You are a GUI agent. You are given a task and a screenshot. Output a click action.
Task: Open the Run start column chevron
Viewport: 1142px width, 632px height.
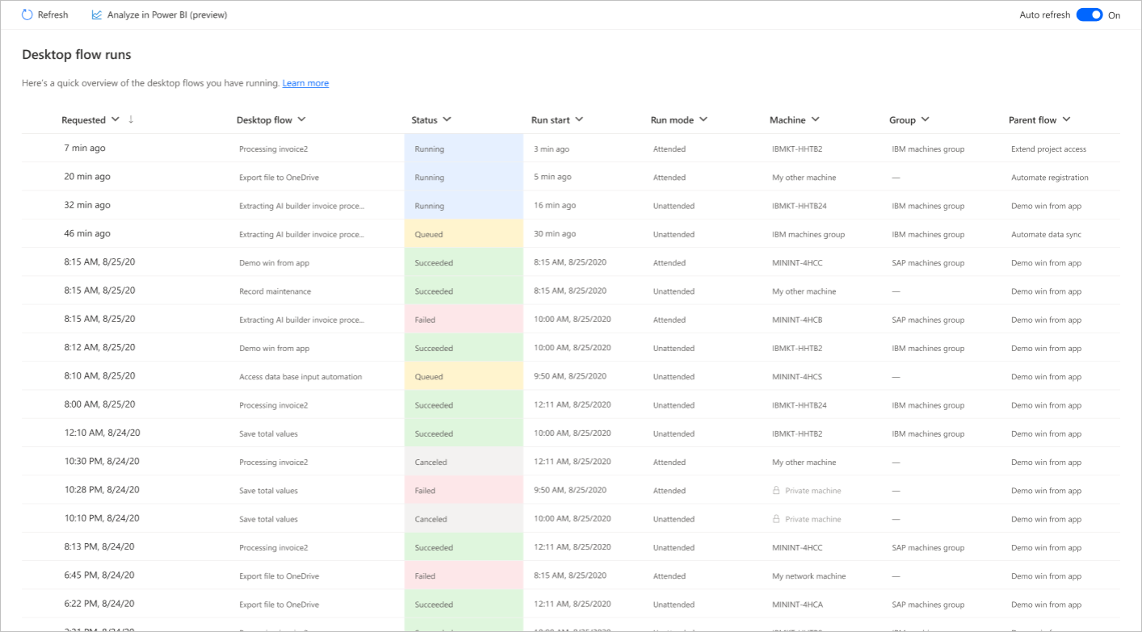579,119
